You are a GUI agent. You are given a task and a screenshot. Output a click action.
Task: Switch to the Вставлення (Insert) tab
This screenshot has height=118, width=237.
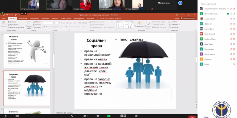coord(23,18)
